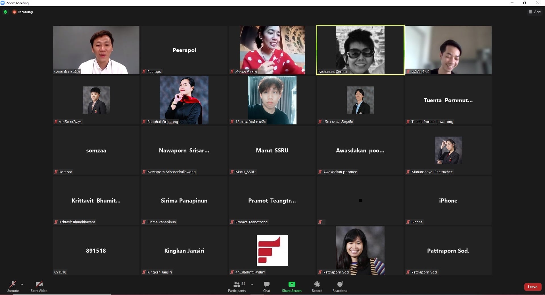Screen dimensions: 545x295
Task: Expand the arrow next to Participants
Action: pyautogui.click(x=252, y=284)
